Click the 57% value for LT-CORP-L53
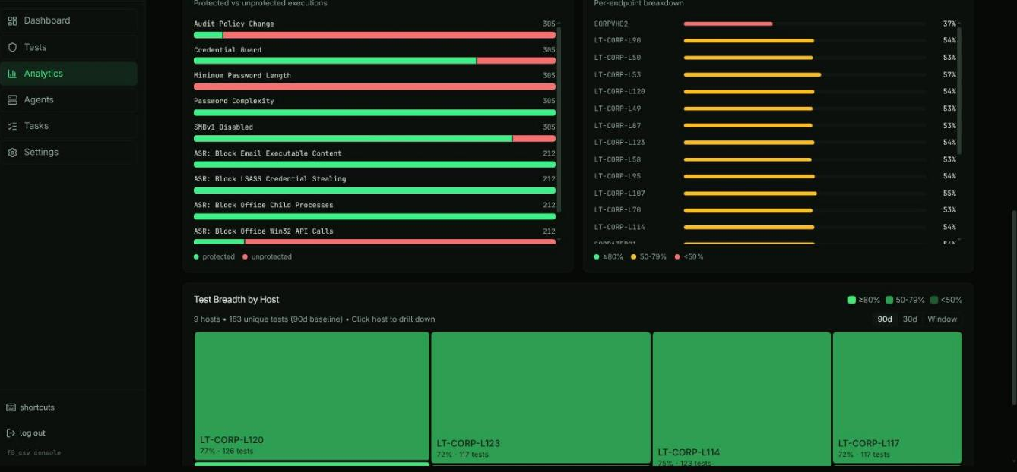 pyautogui.click(x=949, y=74)
